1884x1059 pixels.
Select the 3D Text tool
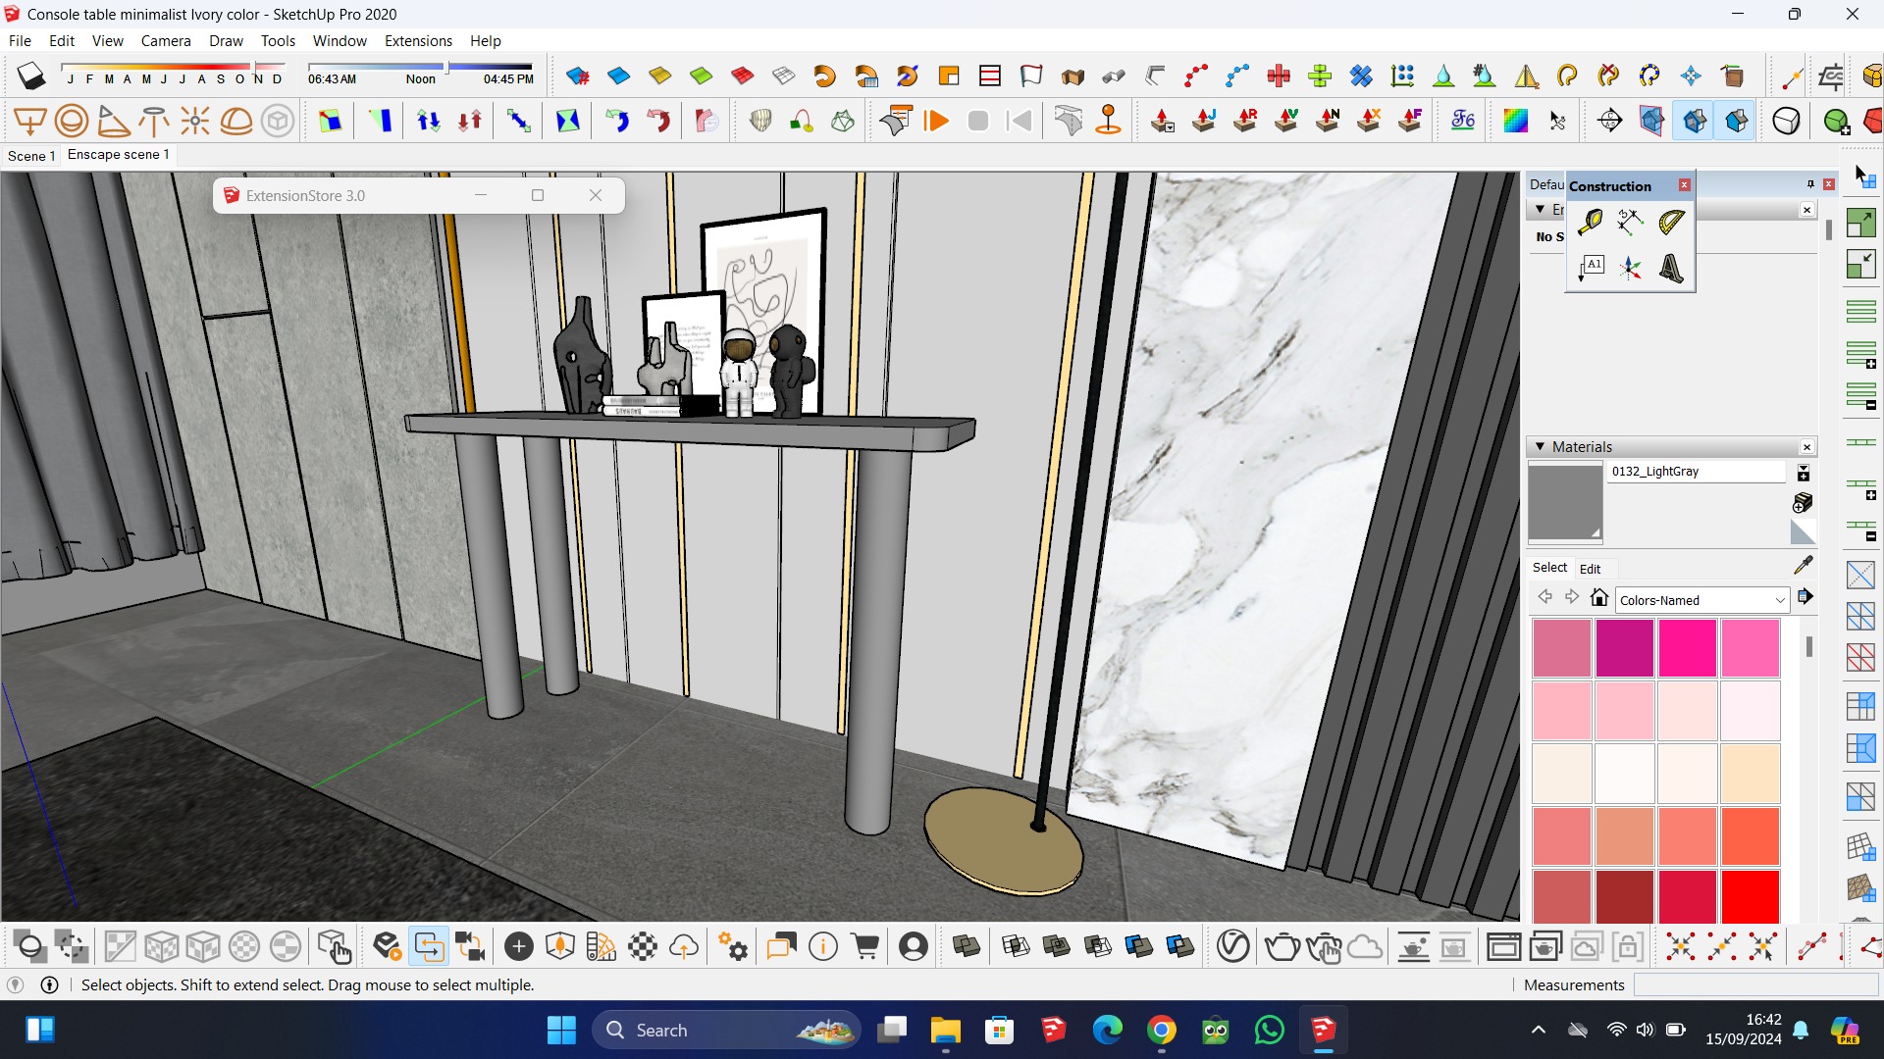1671,268
